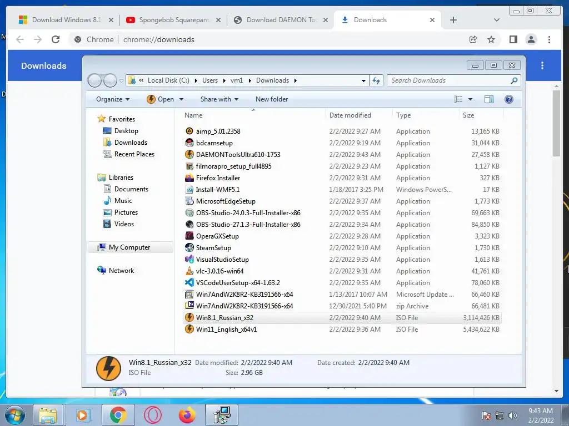Click the VSCodeUserSetup-x64-1.63.2 icon

[x=189, y=282]
